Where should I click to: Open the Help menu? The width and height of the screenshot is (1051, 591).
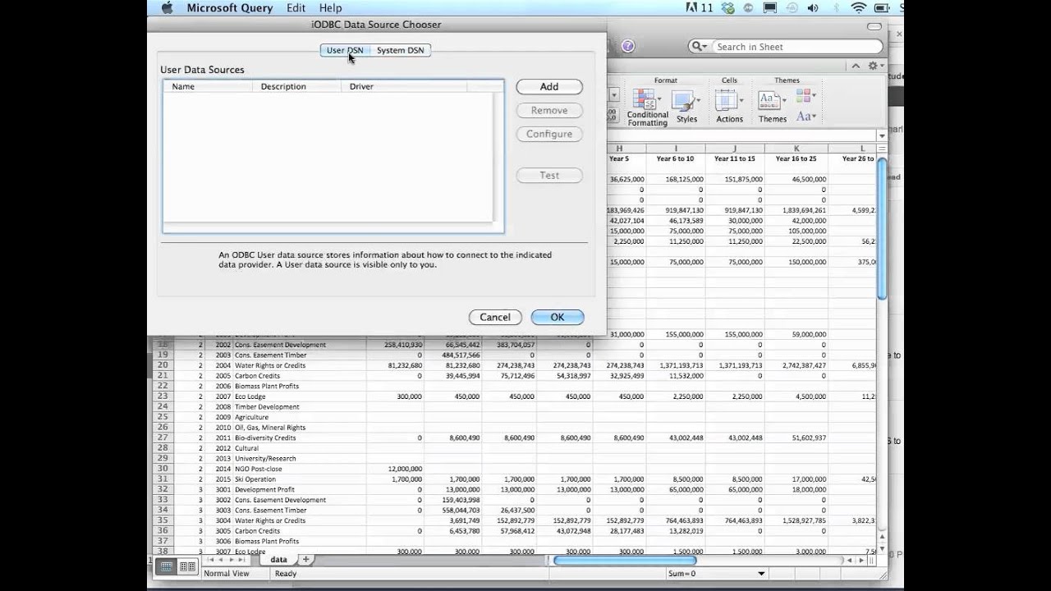coord(330,8)
